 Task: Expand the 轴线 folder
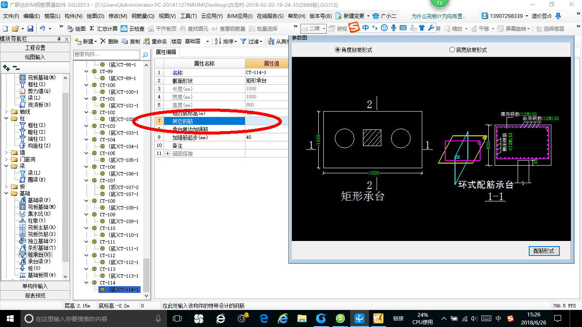tap(6, 112)
